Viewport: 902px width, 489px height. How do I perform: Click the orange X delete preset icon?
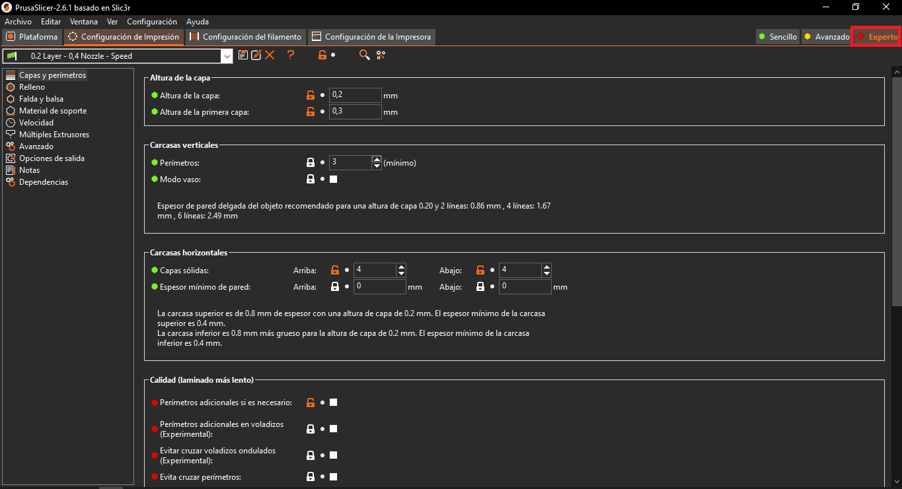(x=270, y=55)
